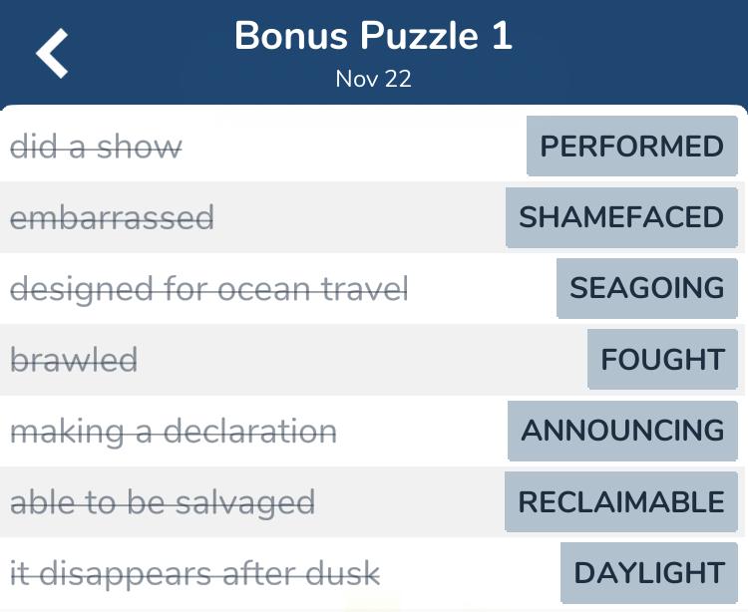Image resolution: width=748 pixels, height=612 pixels.
Task: Click the Nov 22 date label
Action: pyautogui.click(x=374, y=79)
